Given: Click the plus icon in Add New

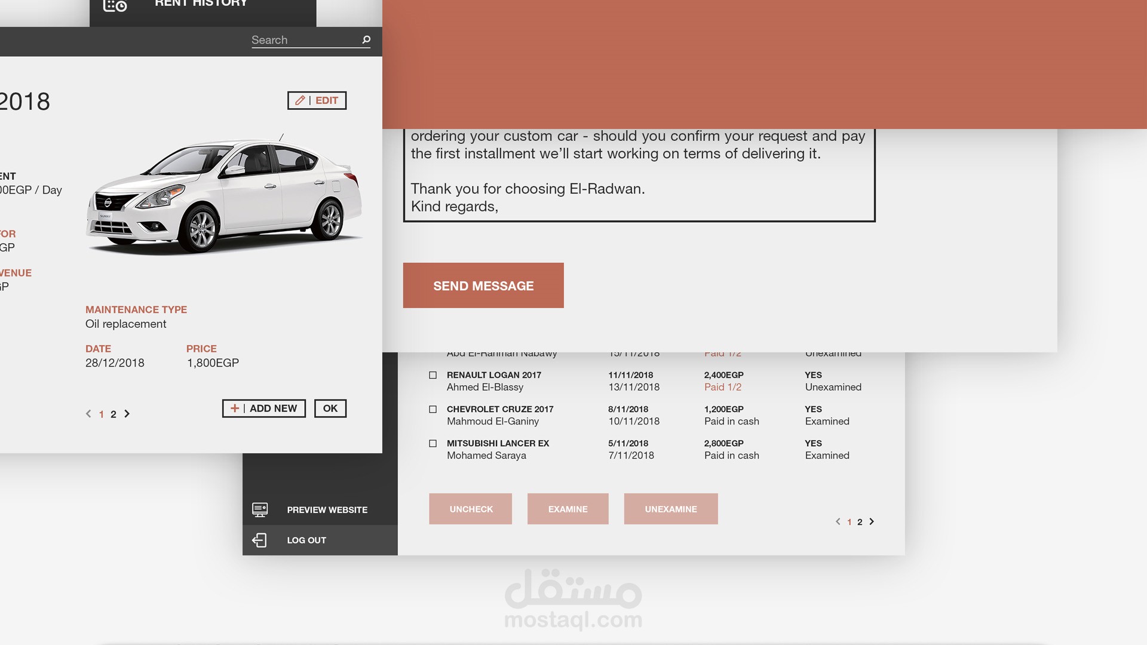Looking at the screenshot, I should (235, 408).
